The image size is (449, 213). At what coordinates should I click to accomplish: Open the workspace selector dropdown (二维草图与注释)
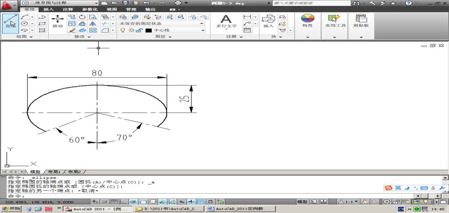click(x=60, y=3)
